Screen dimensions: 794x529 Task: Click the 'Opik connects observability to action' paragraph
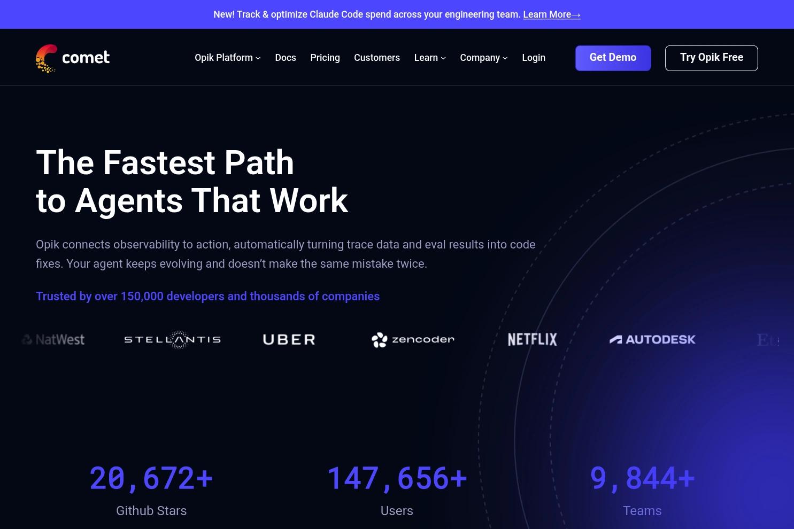pyautogui.click(x=286, y=254)
